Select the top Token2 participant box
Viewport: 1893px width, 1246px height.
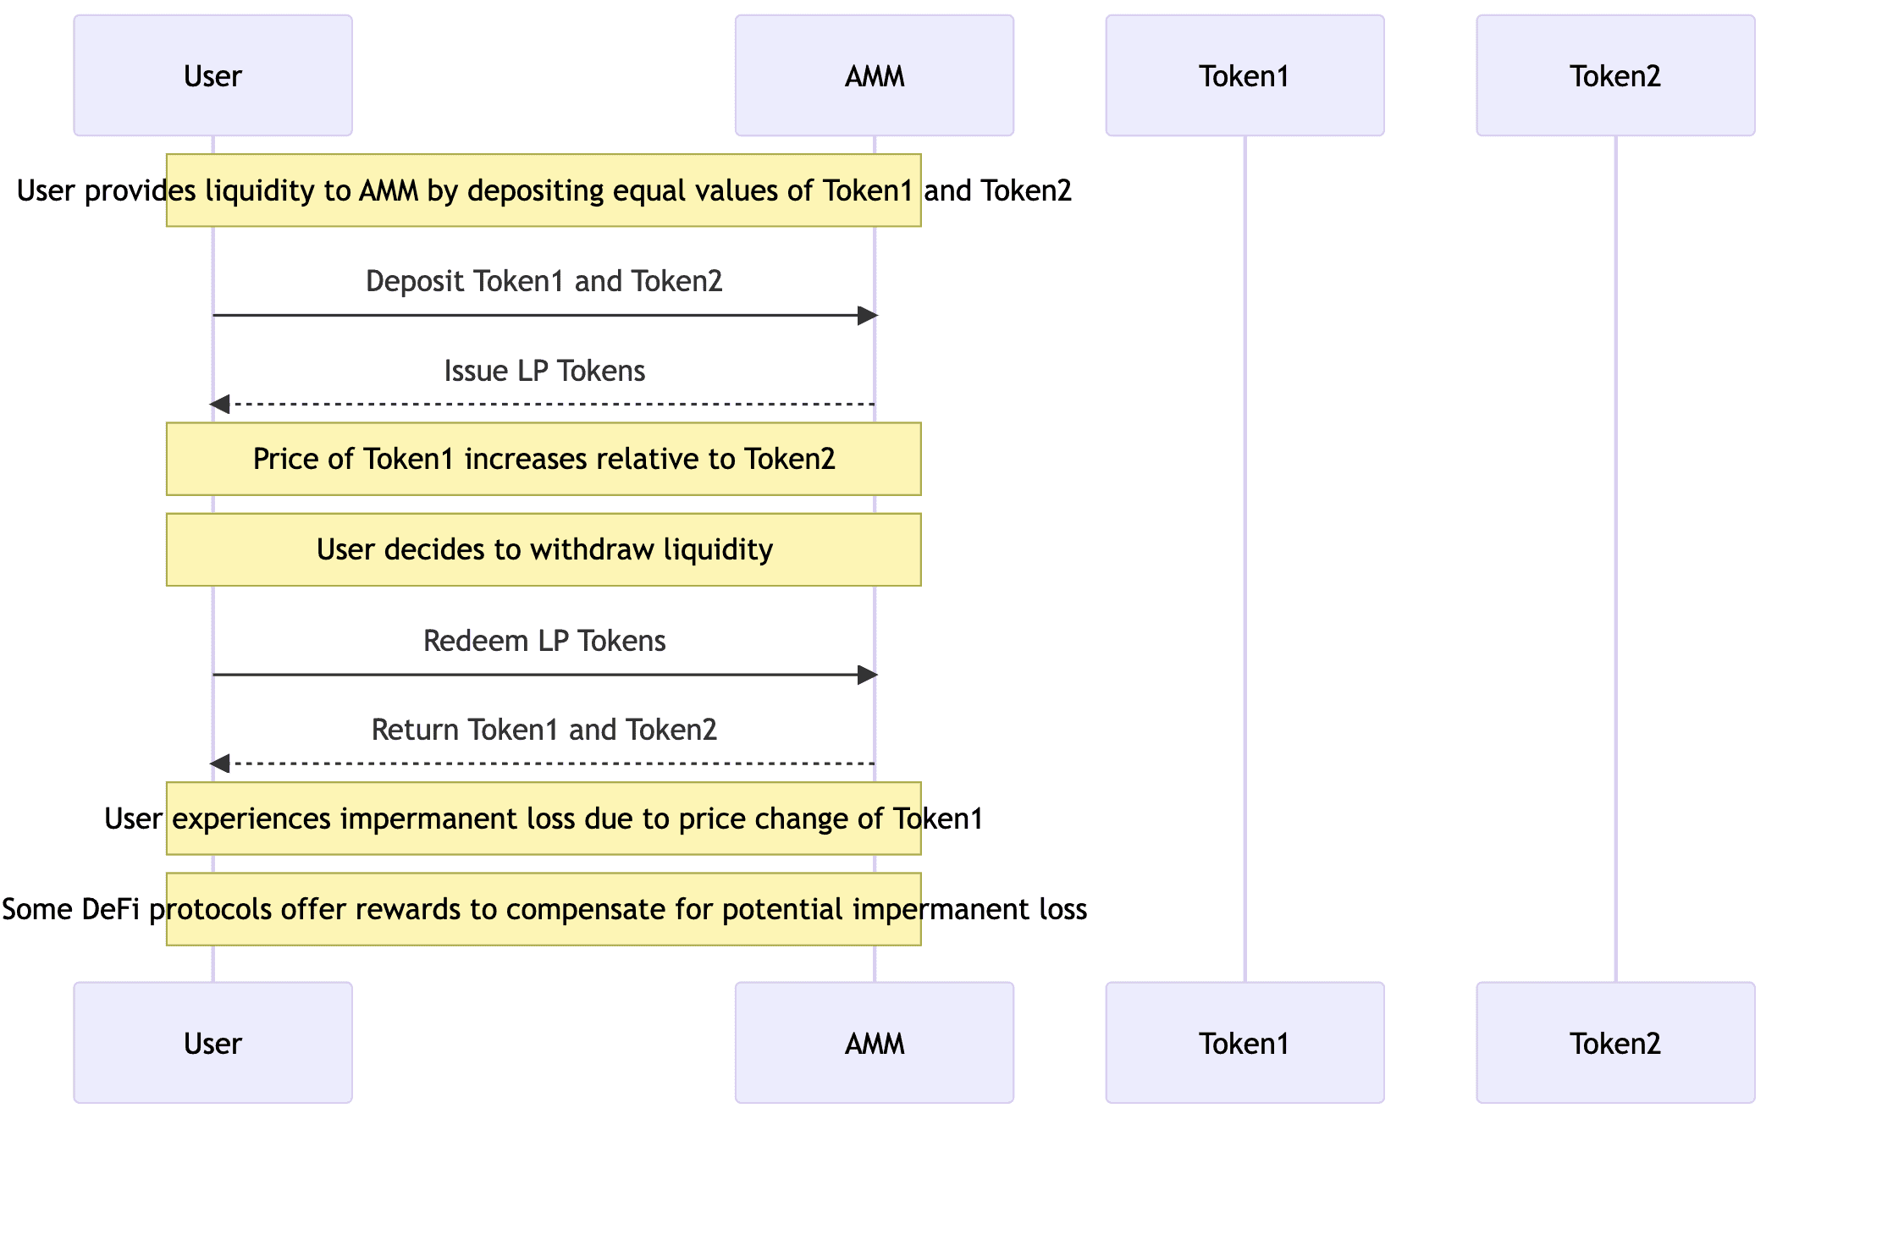click(x=1615, y=75)
